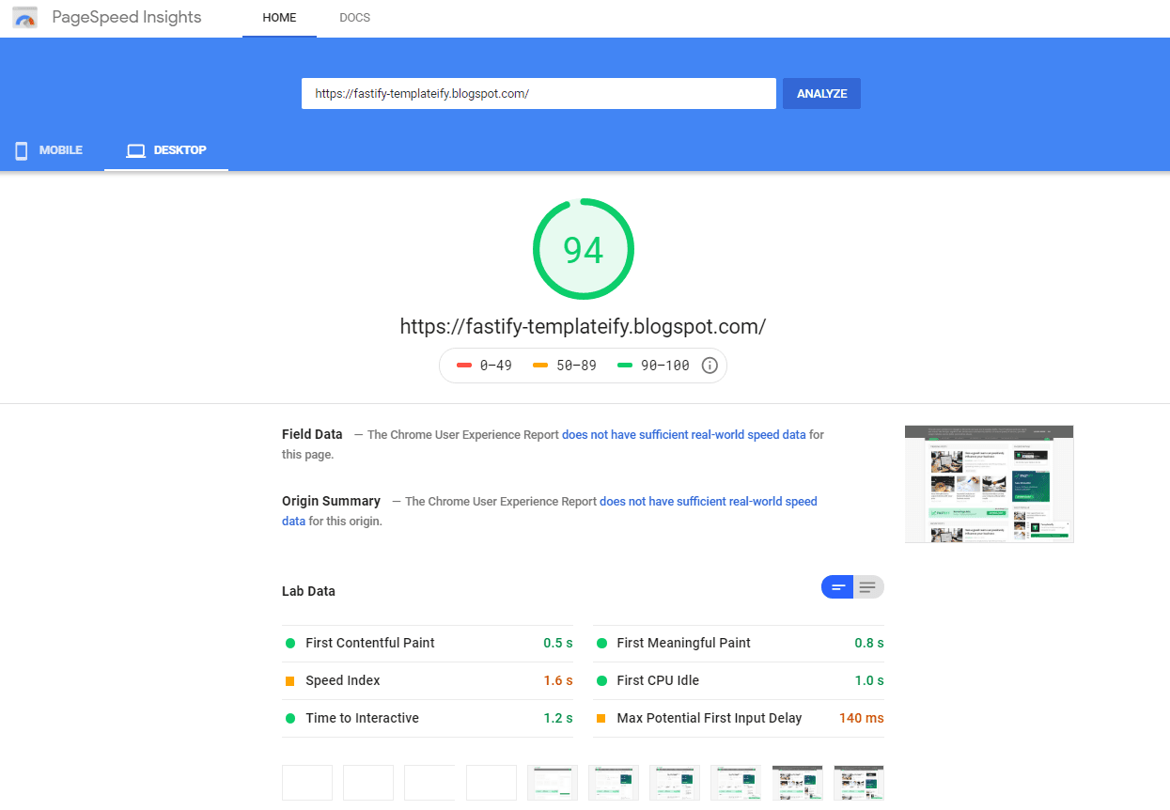This screenshot has width=1170, height=810.
Task: Click the 1.6 s Speed Index value
Action: coord(558,680)
